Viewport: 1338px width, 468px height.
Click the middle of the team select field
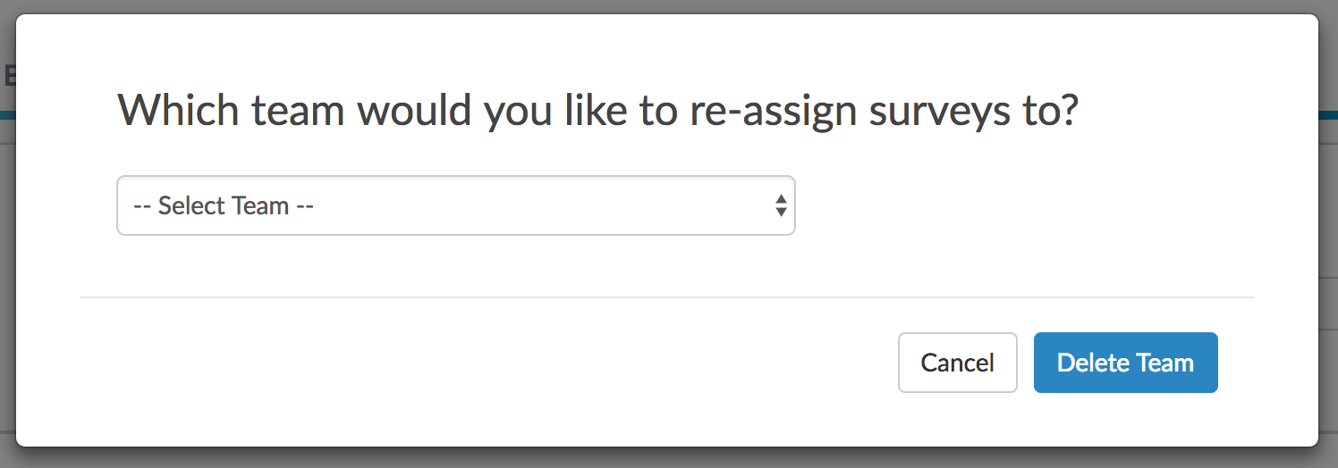pos(455,205)
